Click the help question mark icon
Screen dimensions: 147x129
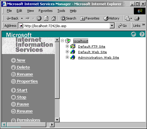pyautogui.click(x=142, y=34)
